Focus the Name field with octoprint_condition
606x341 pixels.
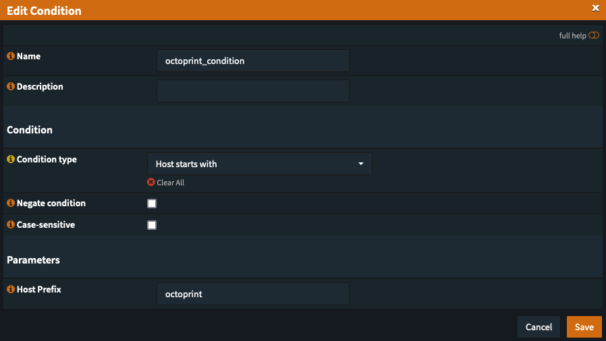[x=253, y=61]
